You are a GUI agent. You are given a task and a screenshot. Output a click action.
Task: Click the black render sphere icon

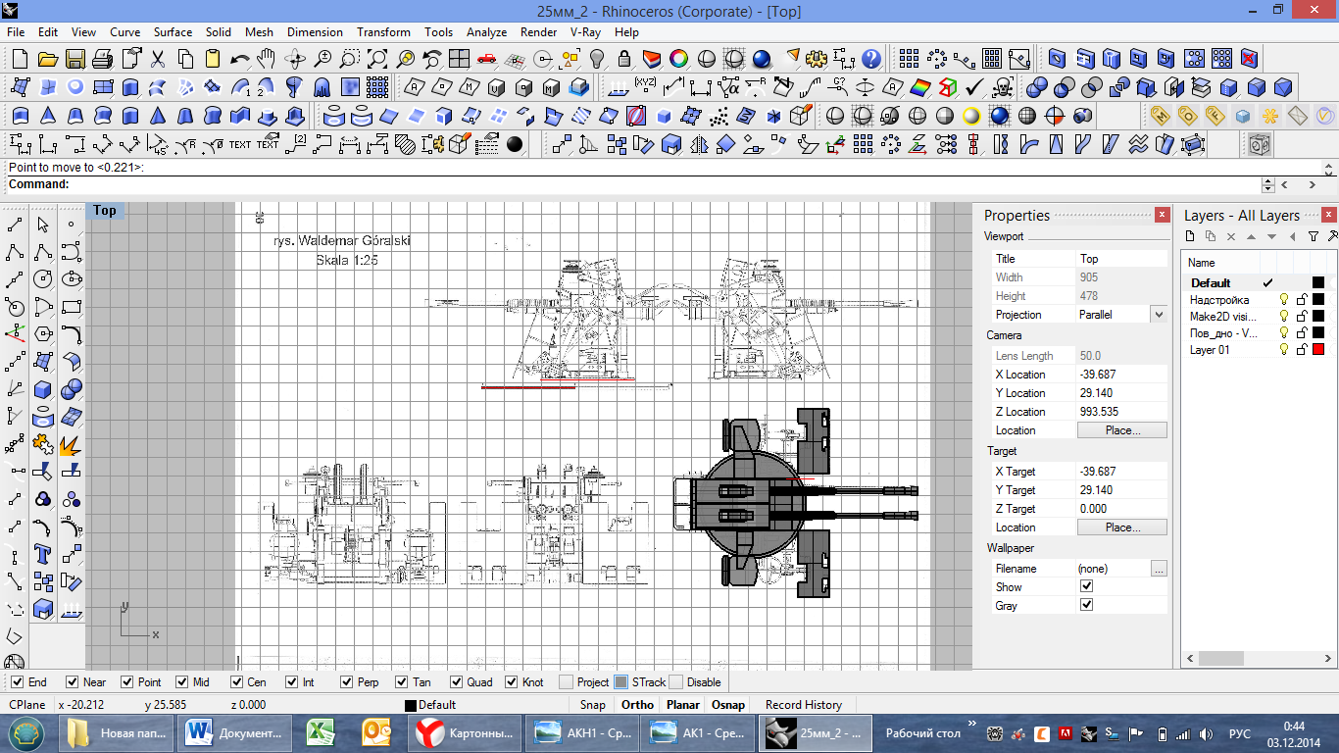click(x=515, y=144)
